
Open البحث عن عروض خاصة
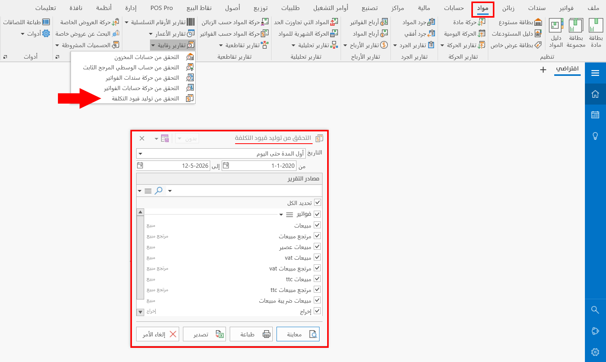[87, 34]
